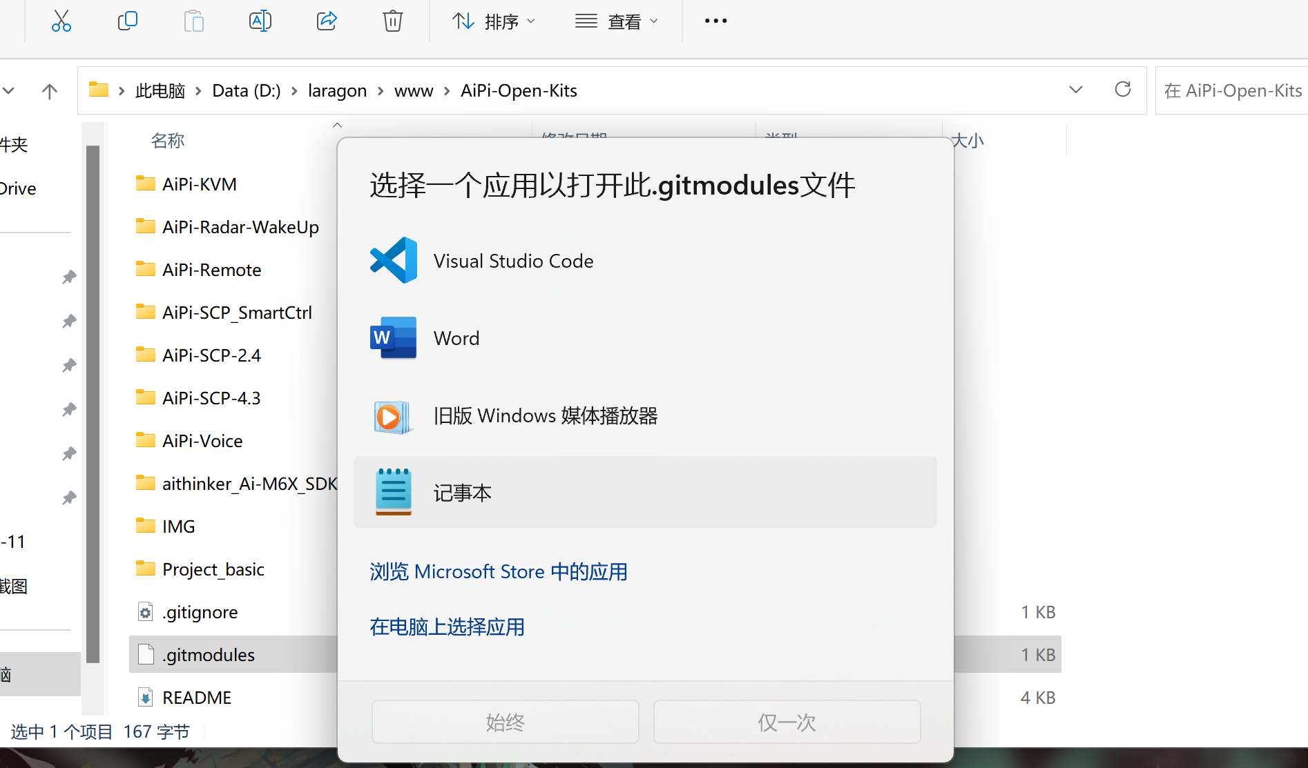Open the 查看 view dropdown
Image resolution: width=1308 pixels, height=768 pixels.
[x=616, y=21]
